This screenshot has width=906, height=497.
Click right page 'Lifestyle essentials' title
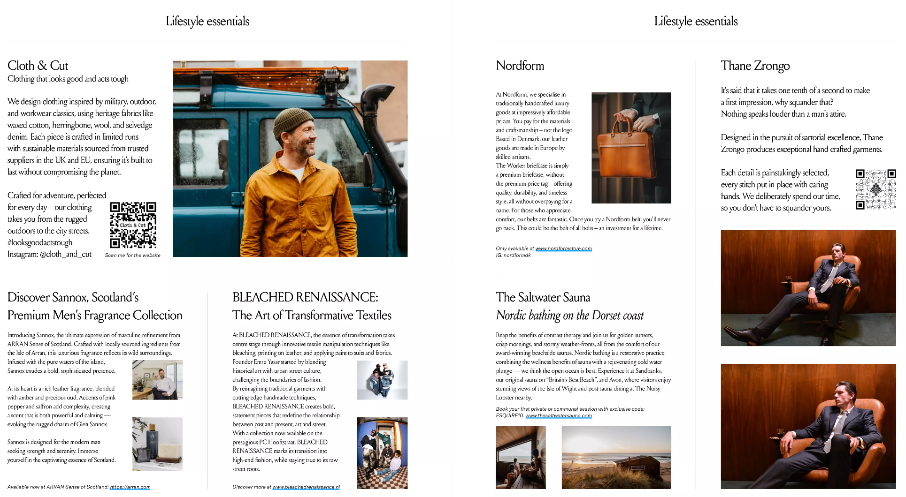tap(696, 21)
